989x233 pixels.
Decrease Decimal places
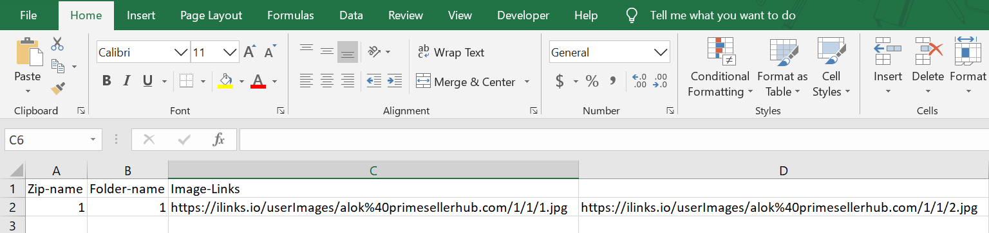click(661, 82)
